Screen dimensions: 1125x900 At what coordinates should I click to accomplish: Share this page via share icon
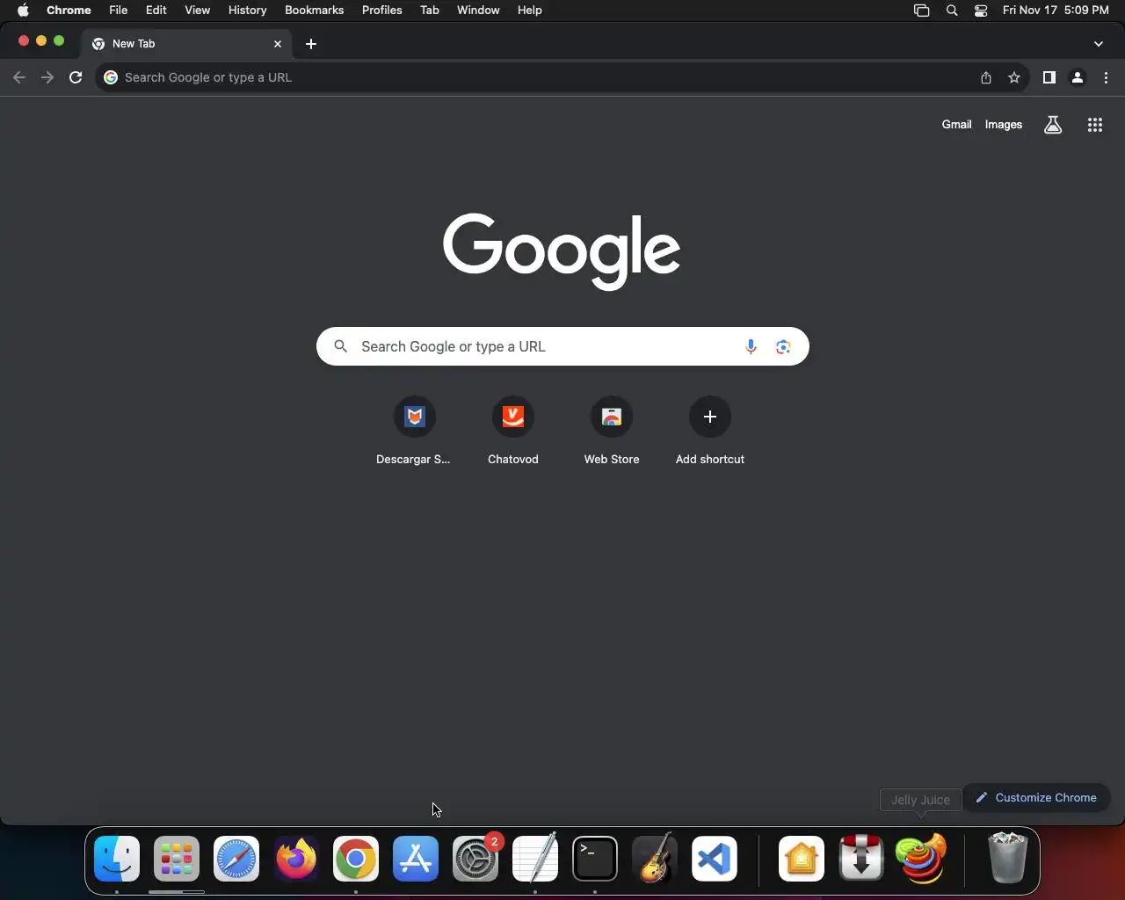986,77
